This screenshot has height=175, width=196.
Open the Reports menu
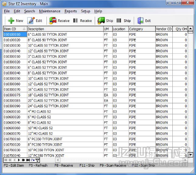(71, 11)
